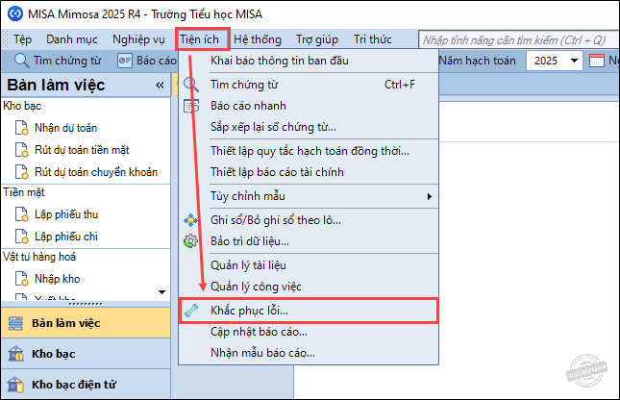Click the Kho bạc group header in the shortcut list

(x=22, y=106)
